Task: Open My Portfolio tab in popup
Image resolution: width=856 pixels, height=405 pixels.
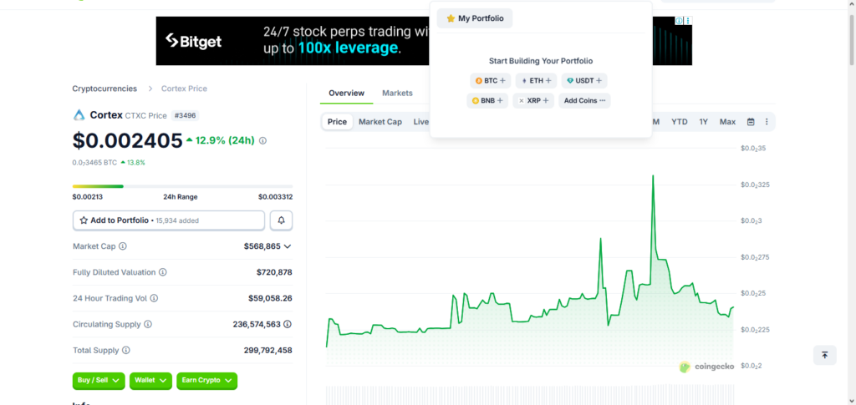Action: coord(475,18)
